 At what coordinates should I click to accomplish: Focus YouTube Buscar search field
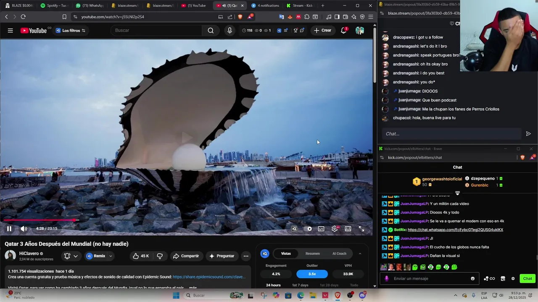(x=156, y=30)
